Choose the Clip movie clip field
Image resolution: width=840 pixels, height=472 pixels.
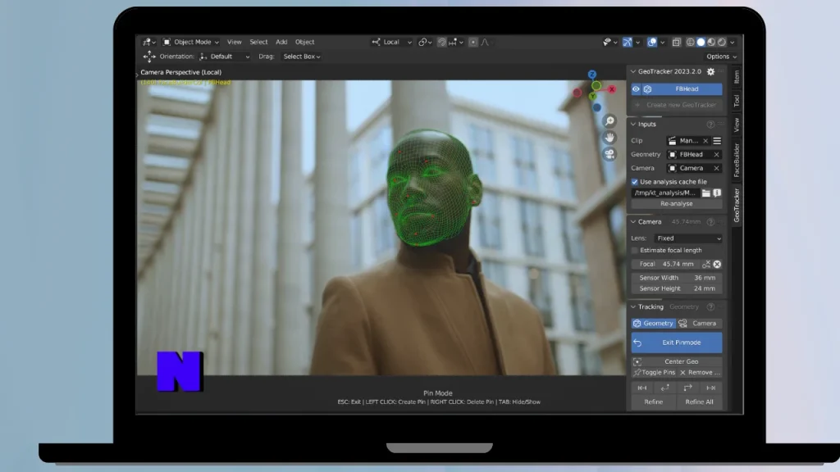click(683, 141)
